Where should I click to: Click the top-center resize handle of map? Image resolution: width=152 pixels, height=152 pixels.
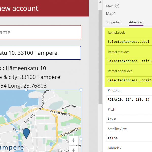pos(26,90)
